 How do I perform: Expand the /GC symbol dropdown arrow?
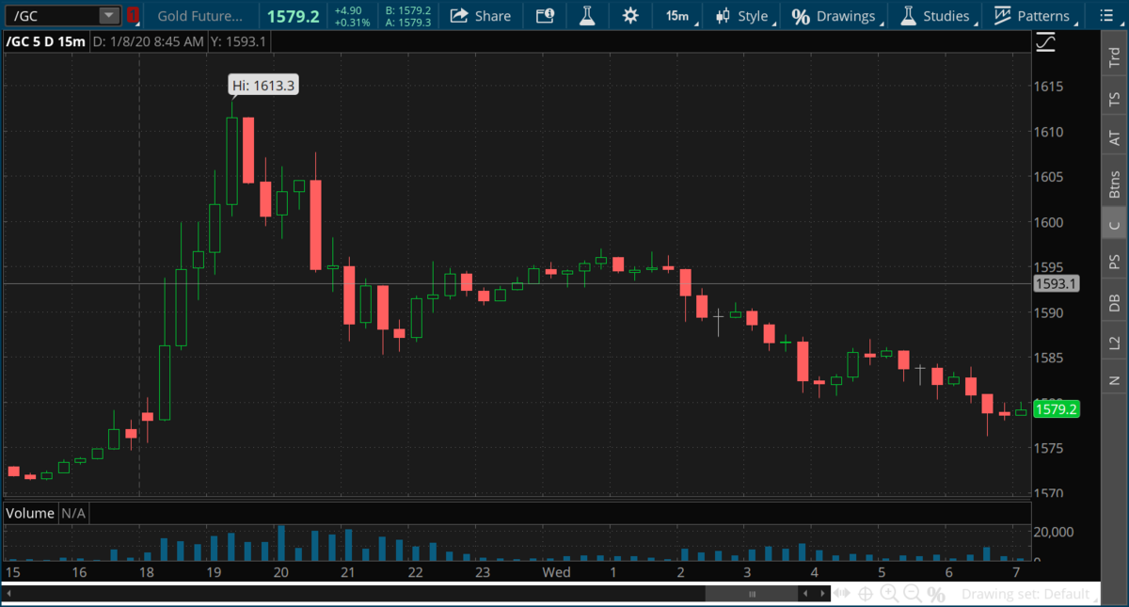click(109, 16)
